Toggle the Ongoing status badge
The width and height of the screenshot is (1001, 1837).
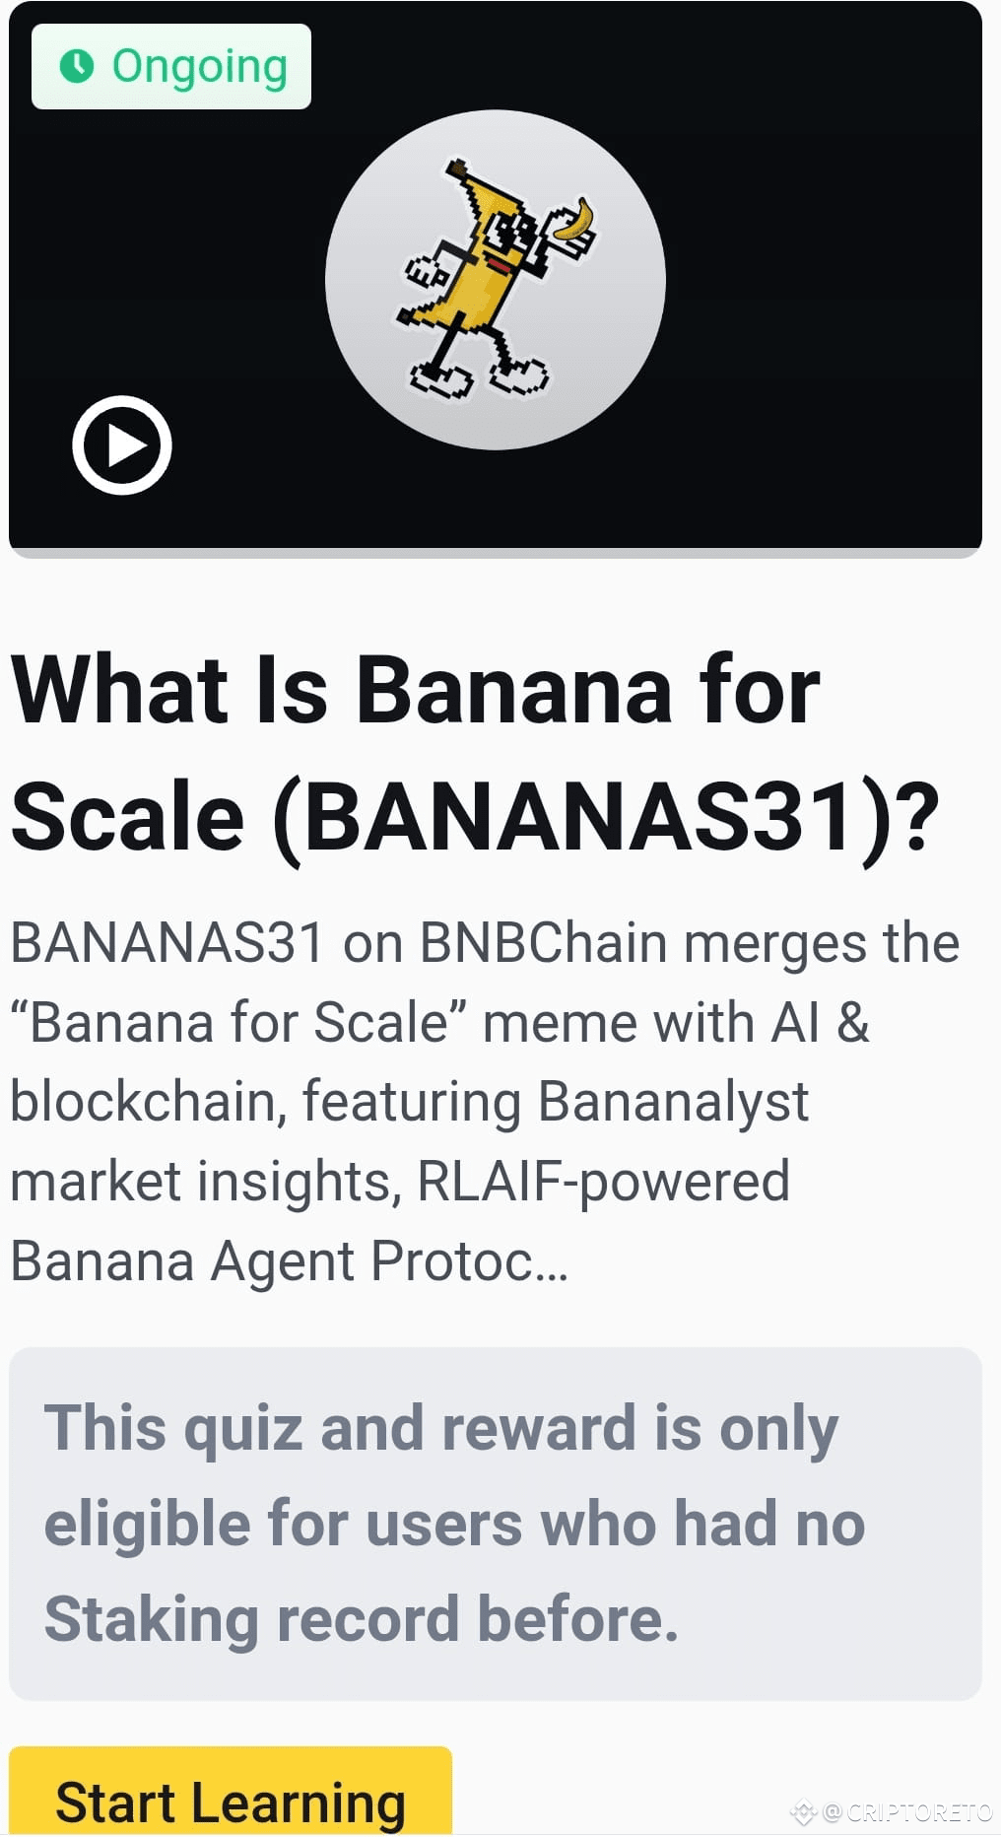(170, 67)
